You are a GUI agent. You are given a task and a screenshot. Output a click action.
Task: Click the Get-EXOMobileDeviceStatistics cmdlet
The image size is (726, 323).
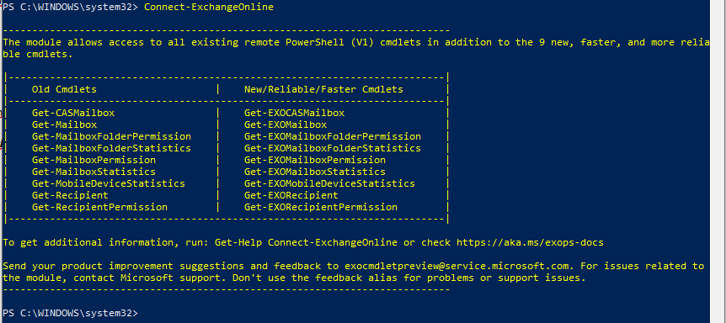pyautogui.click(x=329, y=183)
